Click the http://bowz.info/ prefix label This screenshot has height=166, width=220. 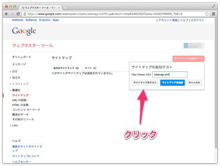point(141,75)
